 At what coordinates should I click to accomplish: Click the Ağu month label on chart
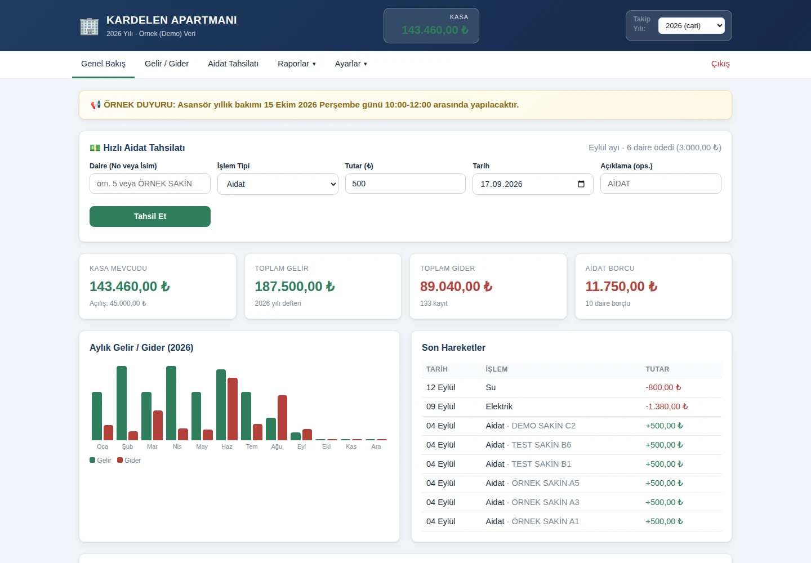[x=277, y=446]
